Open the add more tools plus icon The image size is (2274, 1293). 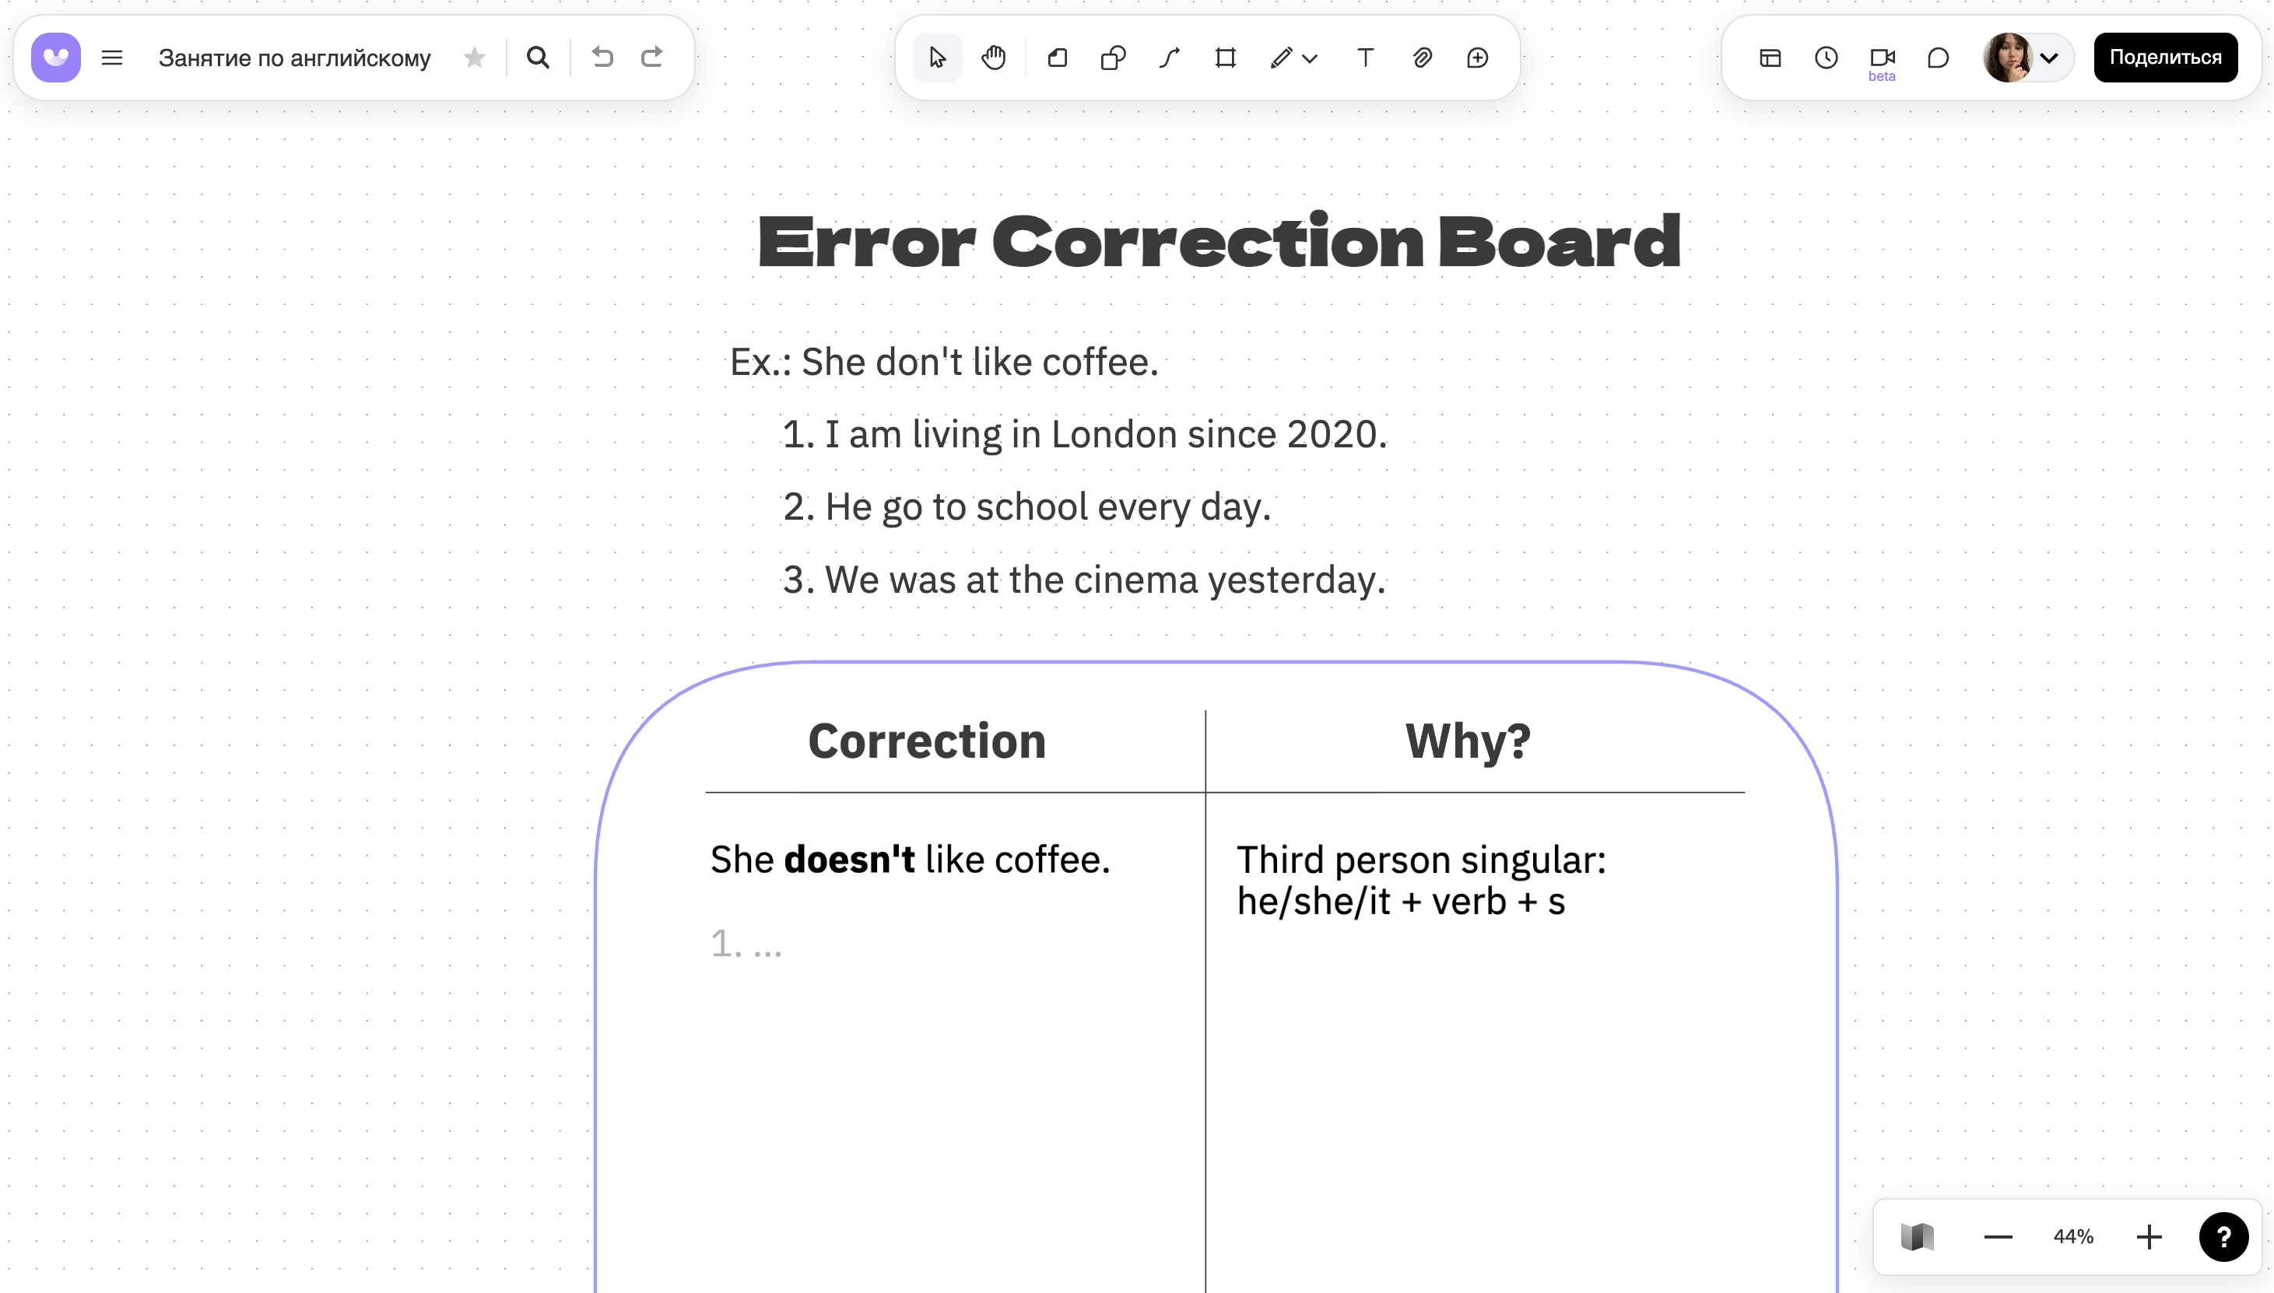tap(1477, 58)
